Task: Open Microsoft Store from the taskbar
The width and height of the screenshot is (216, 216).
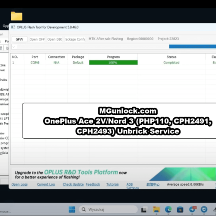Action: tap(180, 210)
